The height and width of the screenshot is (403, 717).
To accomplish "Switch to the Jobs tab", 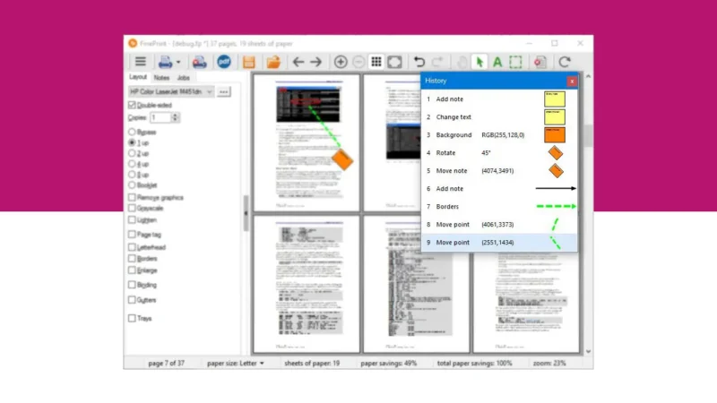I will click(183, 78).
